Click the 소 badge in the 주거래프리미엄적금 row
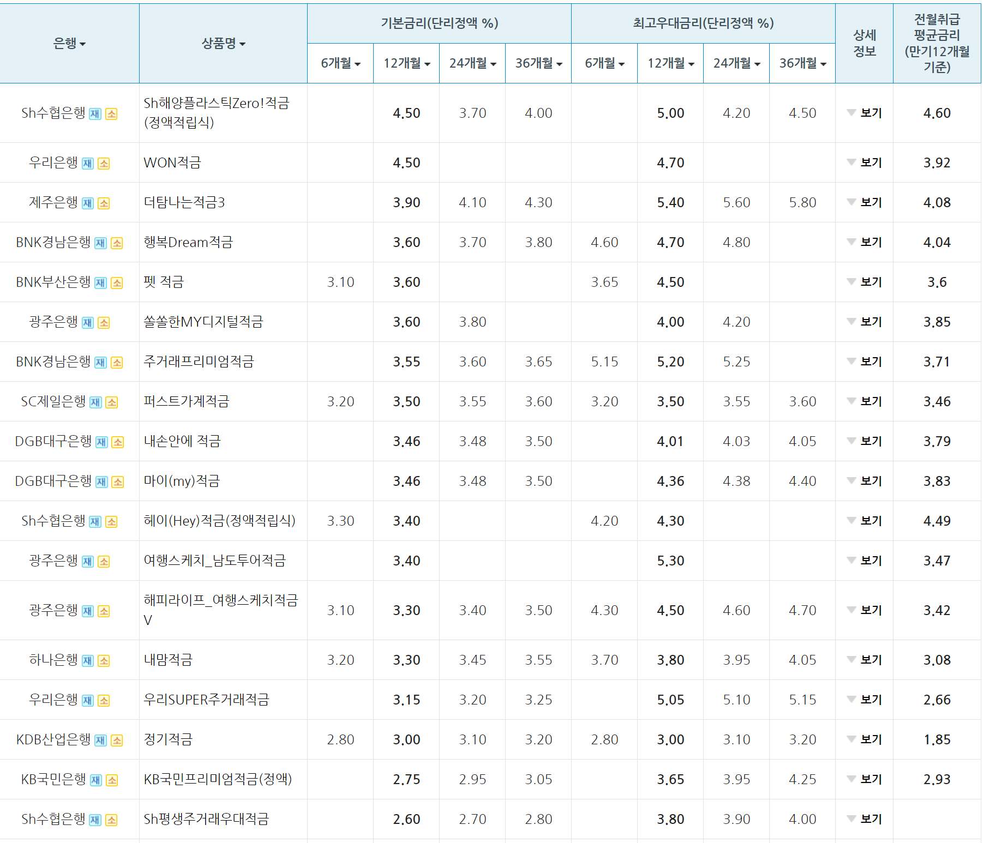Image resolution: width=983 pixels, height=843 pixels. pos(117,363)
